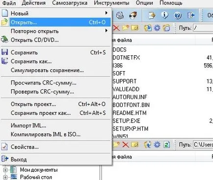This screenshot has height=180, width=213.
Task: Select Проверить CRC-сумму... entry
Action: click(56, 92)
